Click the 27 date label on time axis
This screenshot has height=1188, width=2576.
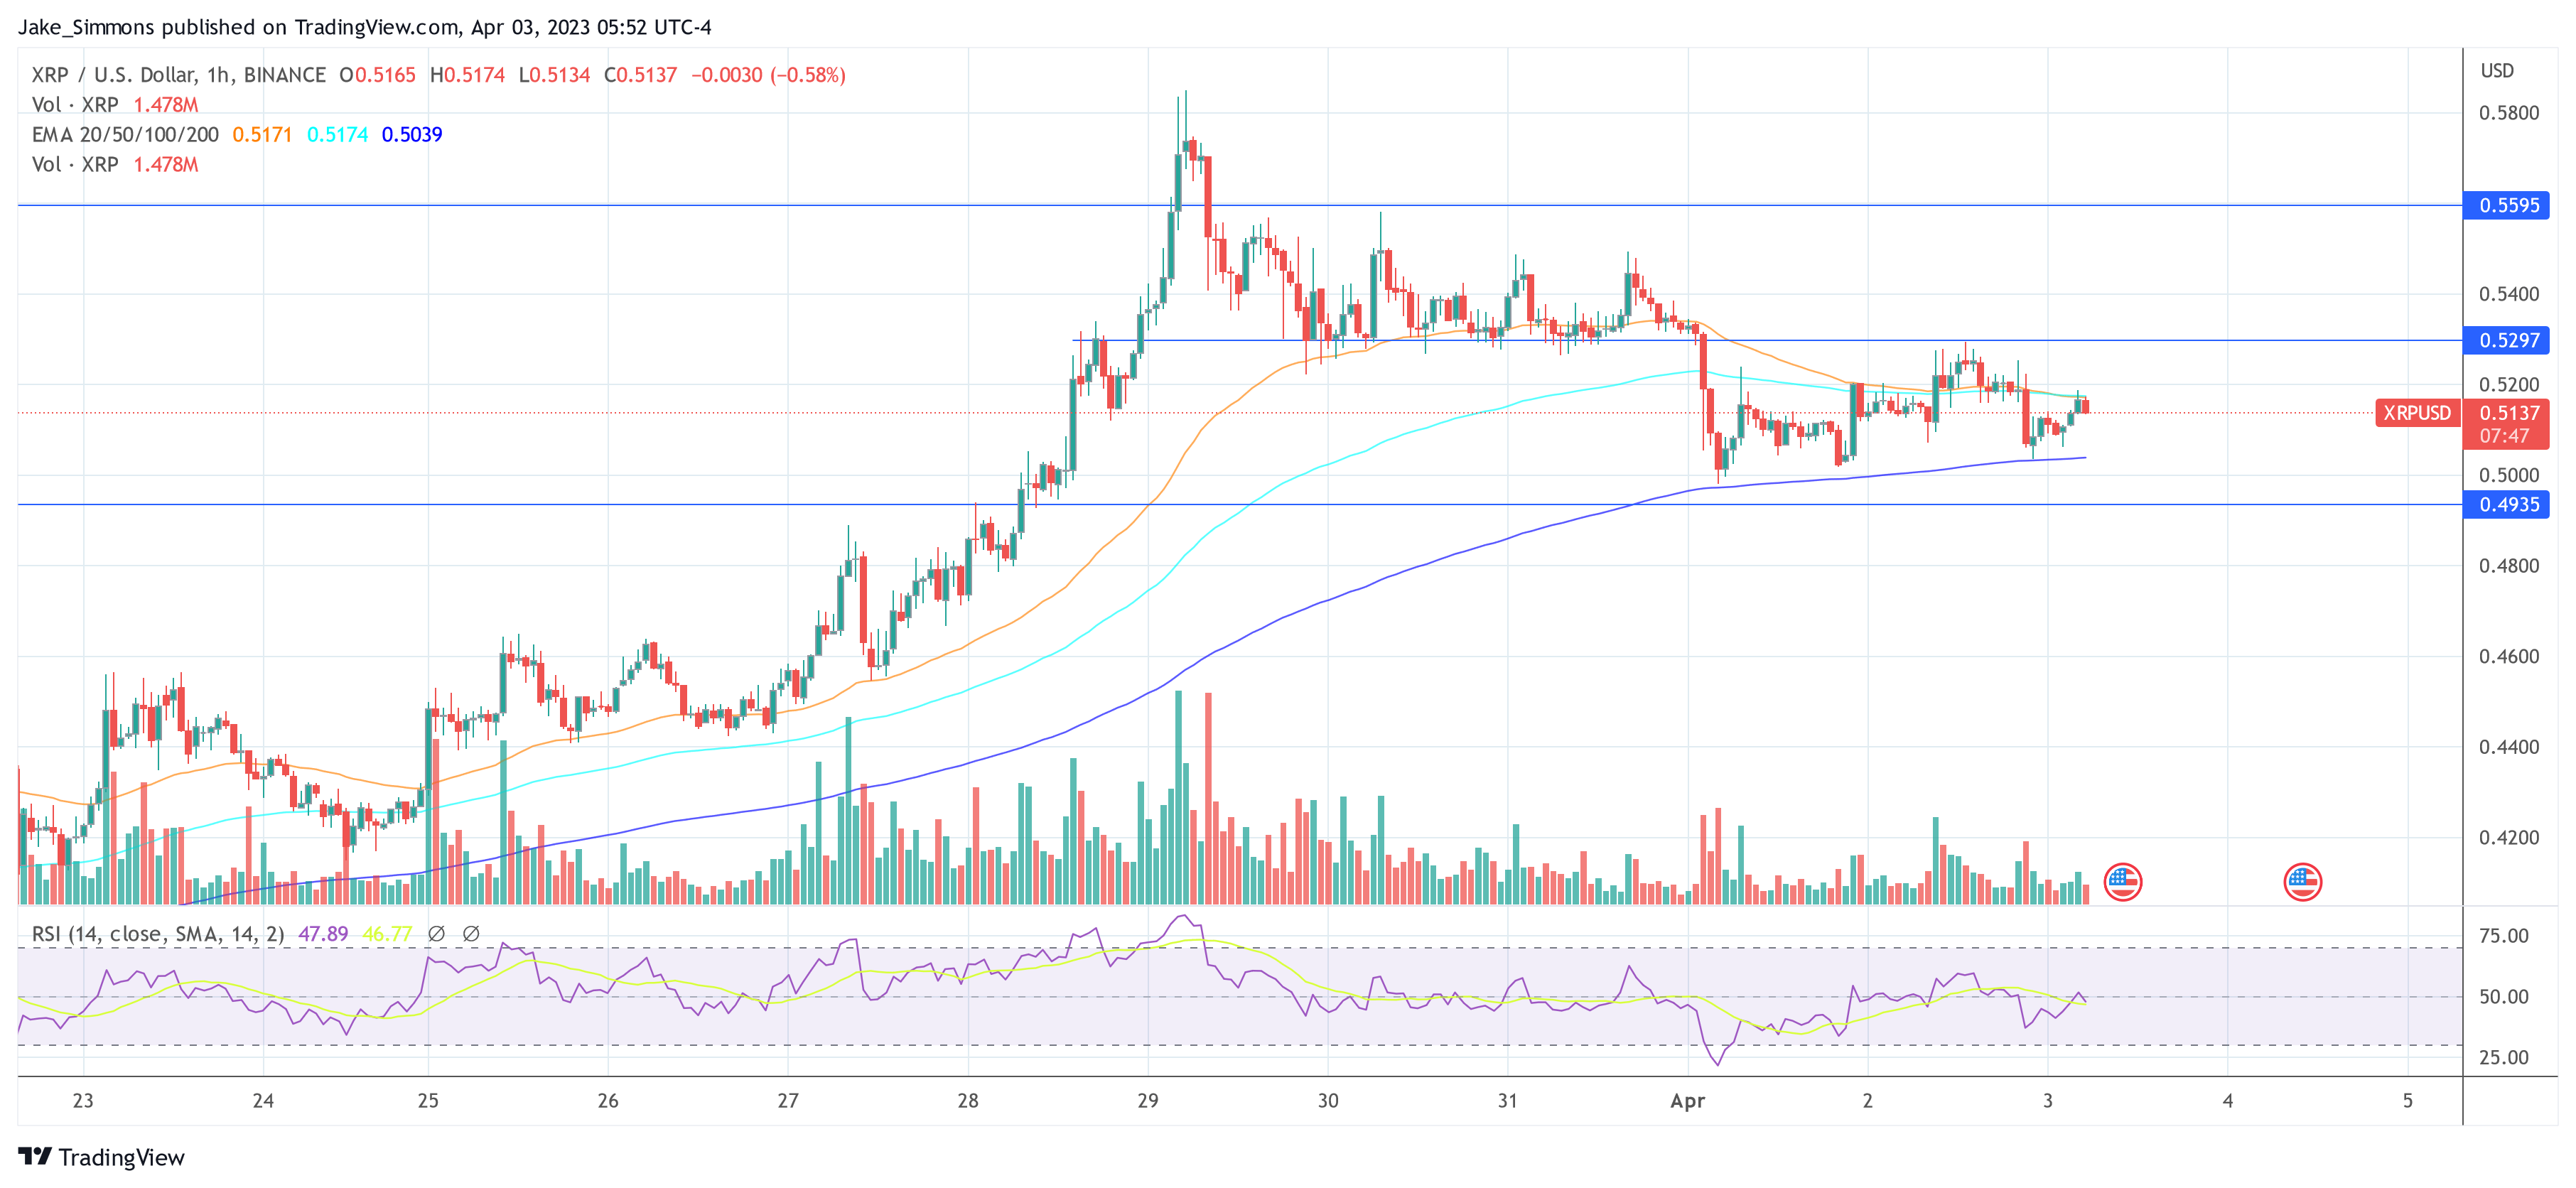(x=788, y=1101)
